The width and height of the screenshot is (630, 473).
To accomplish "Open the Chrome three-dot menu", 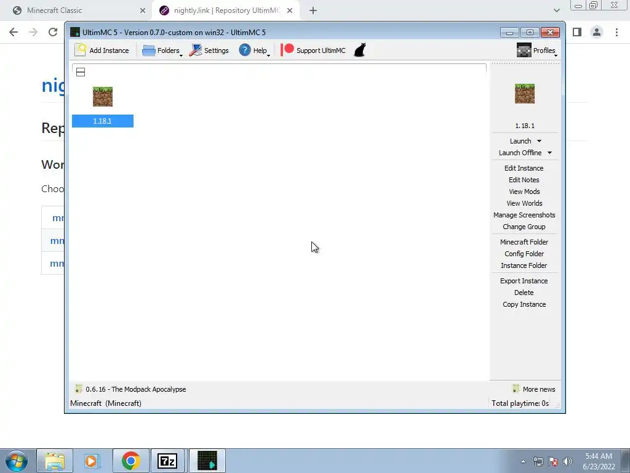I will pyautogui.click(x=616, y=32).
